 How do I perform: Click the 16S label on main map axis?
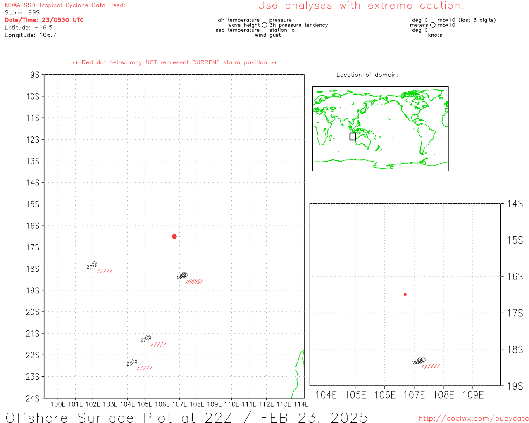tap(33, 226)
